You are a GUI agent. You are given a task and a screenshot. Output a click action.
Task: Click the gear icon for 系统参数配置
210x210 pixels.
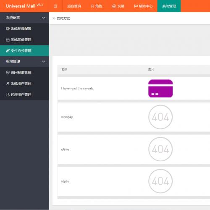pyautogui.click(x=8, y=29)
